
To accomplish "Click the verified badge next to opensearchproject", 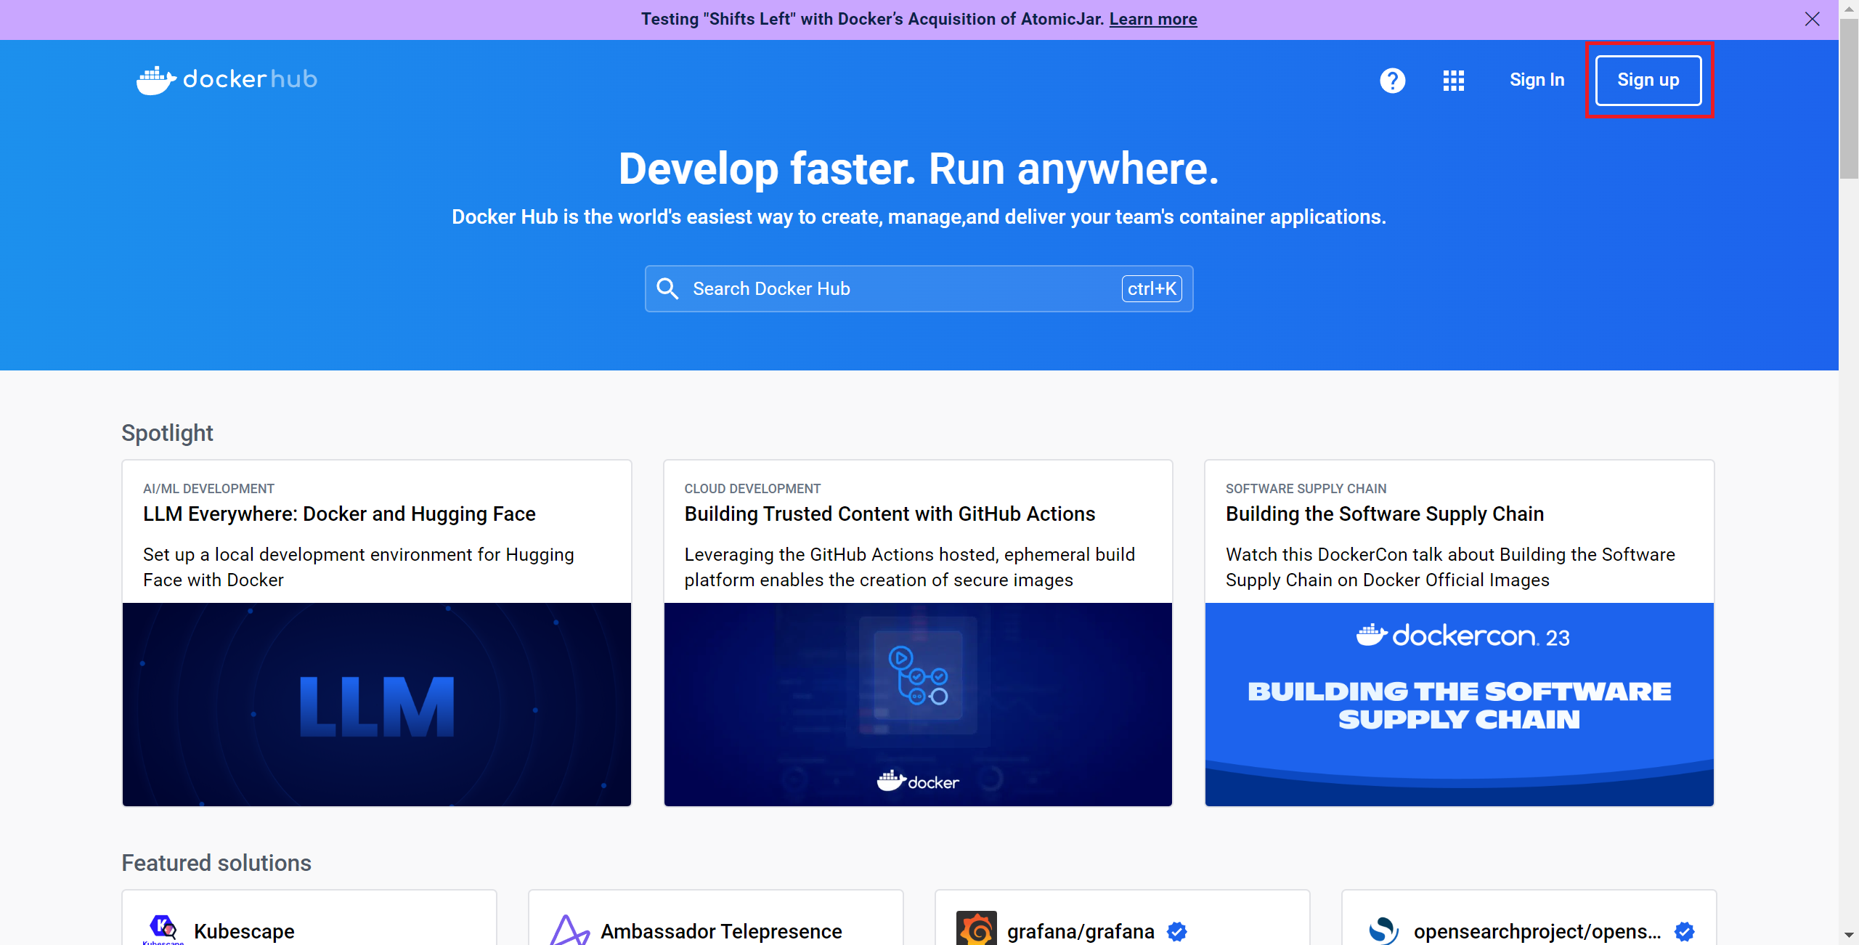I will point(1683,931).
